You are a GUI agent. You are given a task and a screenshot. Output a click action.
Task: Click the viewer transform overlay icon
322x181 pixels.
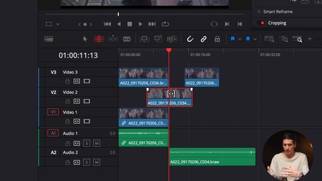coord(49,24)
